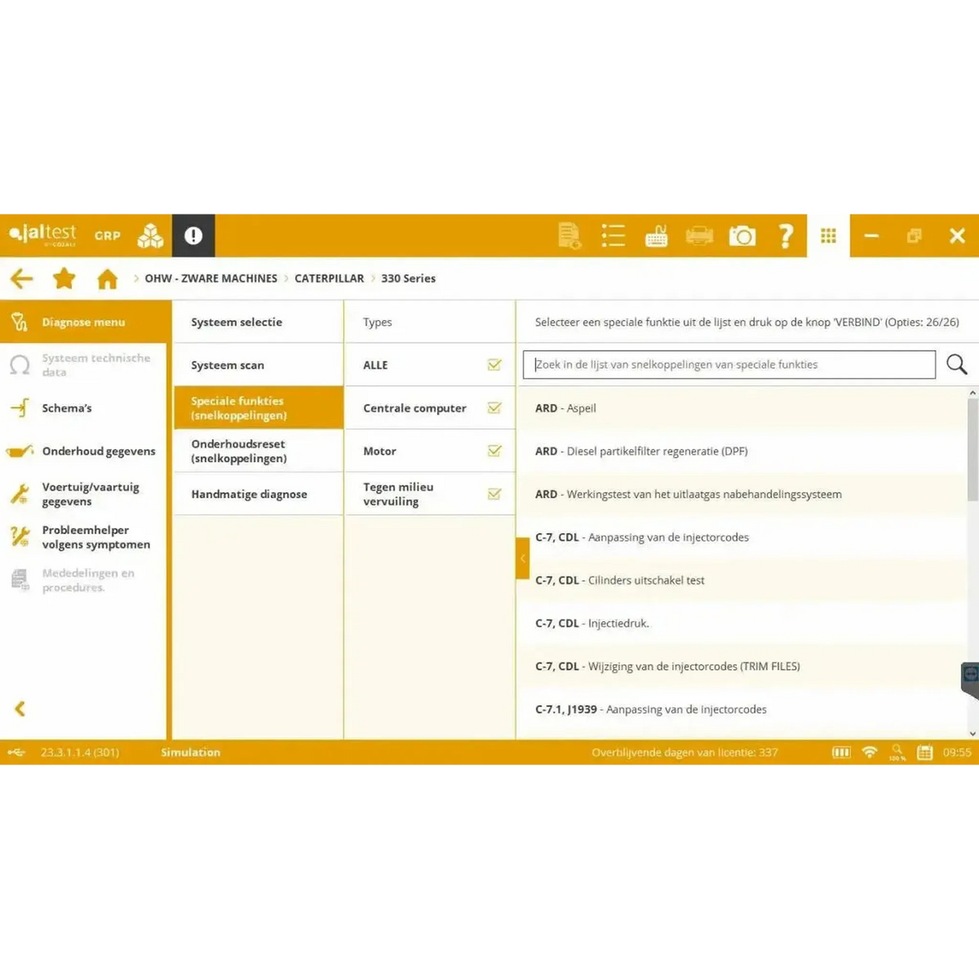The width and height of the screenshot is (979, 979).
Task: Click the scroll up arrow of function list
Action: pyautogui.click(x=973, y=393)
